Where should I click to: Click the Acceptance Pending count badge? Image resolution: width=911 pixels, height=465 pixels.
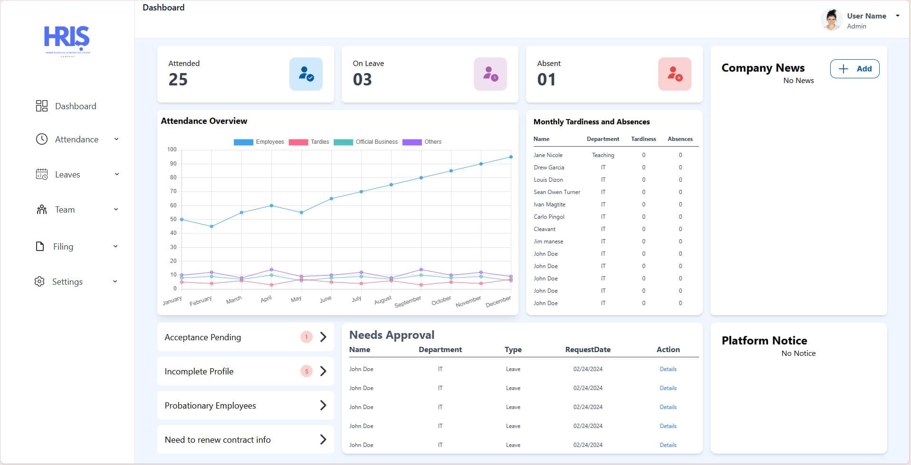pos(307,337)
